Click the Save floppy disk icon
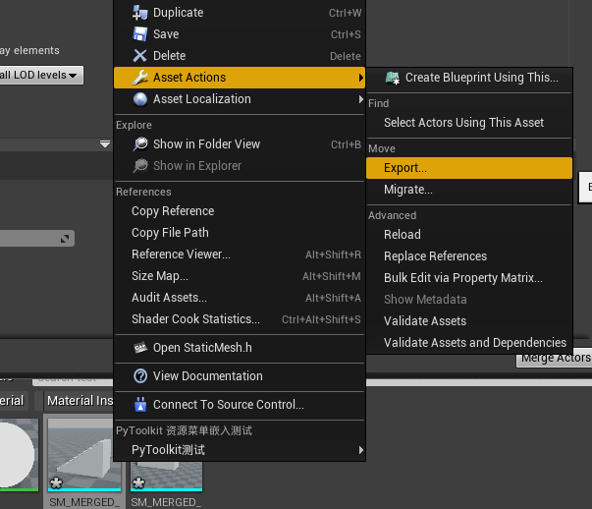592x509 pixels. click(140, 34)
